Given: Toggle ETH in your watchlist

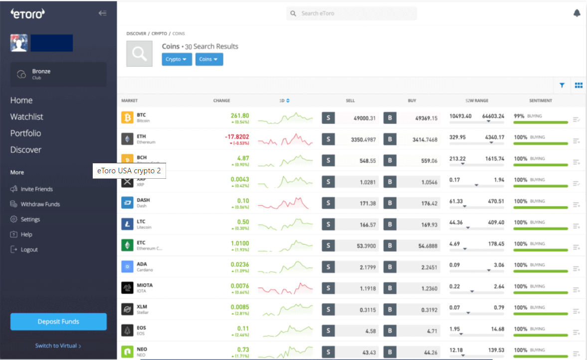Looking at the screenshot, I should click(576, 141).
